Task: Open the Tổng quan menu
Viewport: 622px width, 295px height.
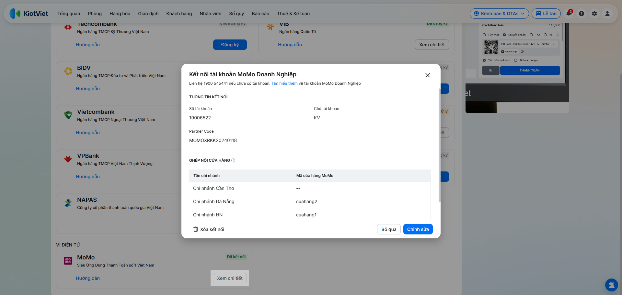Action: pos(69,14)
